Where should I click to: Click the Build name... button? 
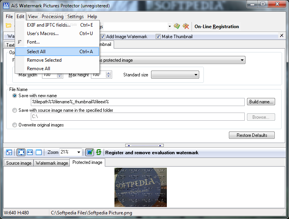click(x=261, y=102)
